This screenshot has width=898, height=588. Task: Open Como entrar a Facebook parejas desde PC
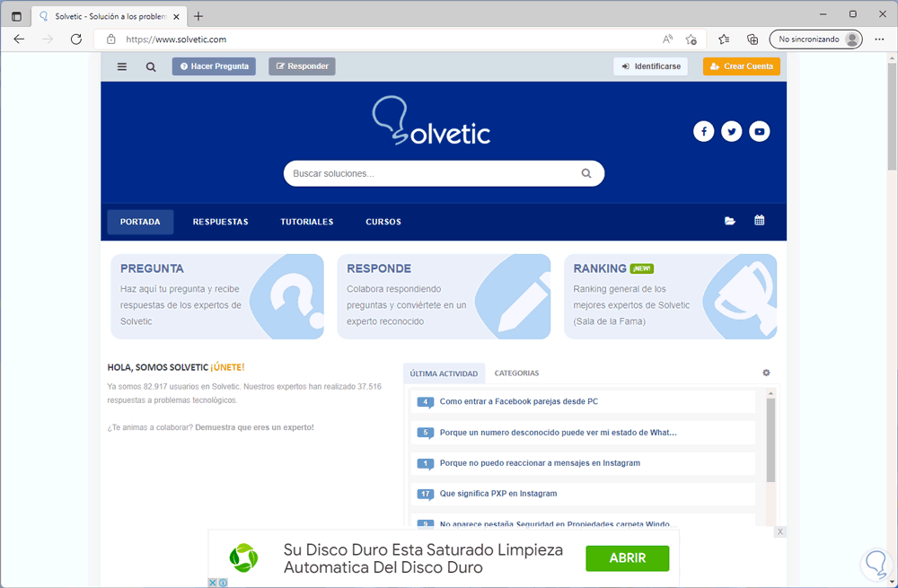coord(518,401)
